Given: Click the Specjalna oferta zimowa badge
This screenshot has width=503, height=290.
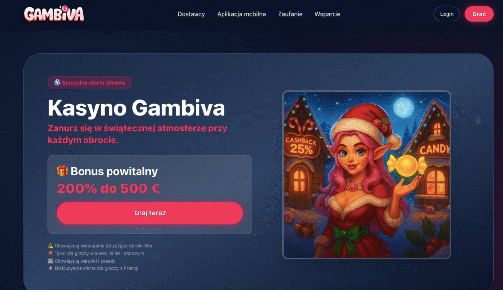Looking at the screenshot, I should pyautogui.click(x=90, y=82).
